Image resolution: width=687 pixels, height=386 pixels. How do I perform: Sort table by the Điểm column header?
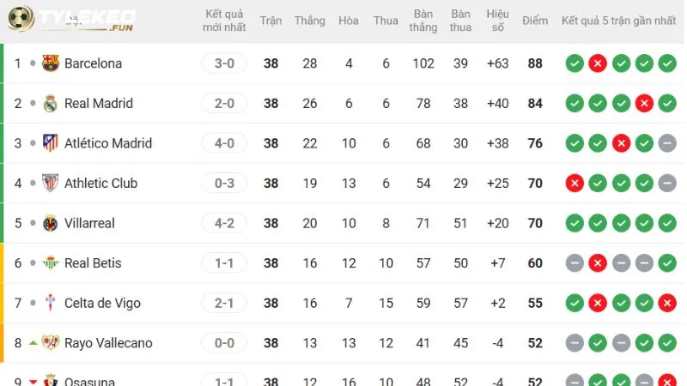click(x=535, y=21)
